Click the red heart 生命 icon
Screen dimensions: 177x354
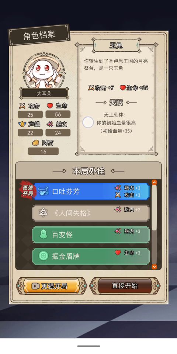pyautogui.click(x=50, y=105)
